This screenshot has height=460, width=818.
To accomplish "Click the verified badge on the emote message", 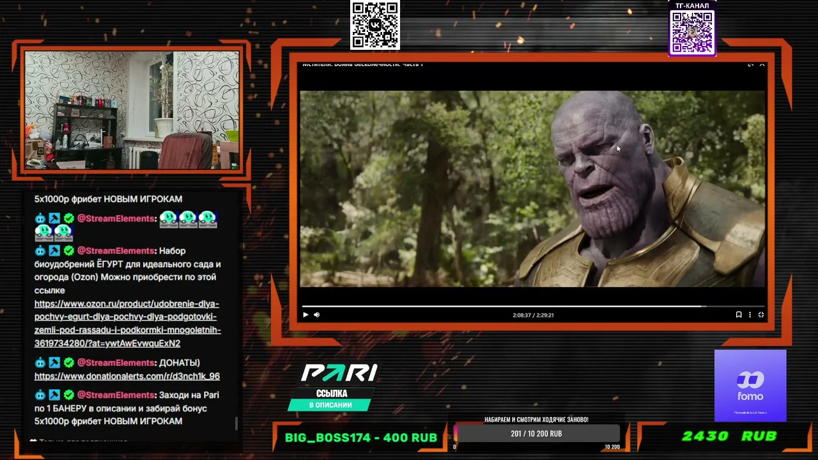I will (x=68, y=218).
